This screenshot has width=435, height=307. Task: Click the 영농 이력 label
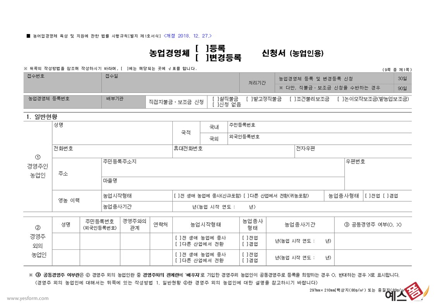click(69, 200)
